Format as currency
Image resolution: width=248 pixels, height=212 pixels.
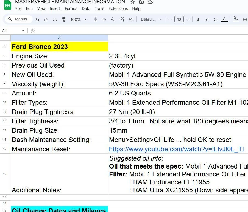click(x=96, y=19)
